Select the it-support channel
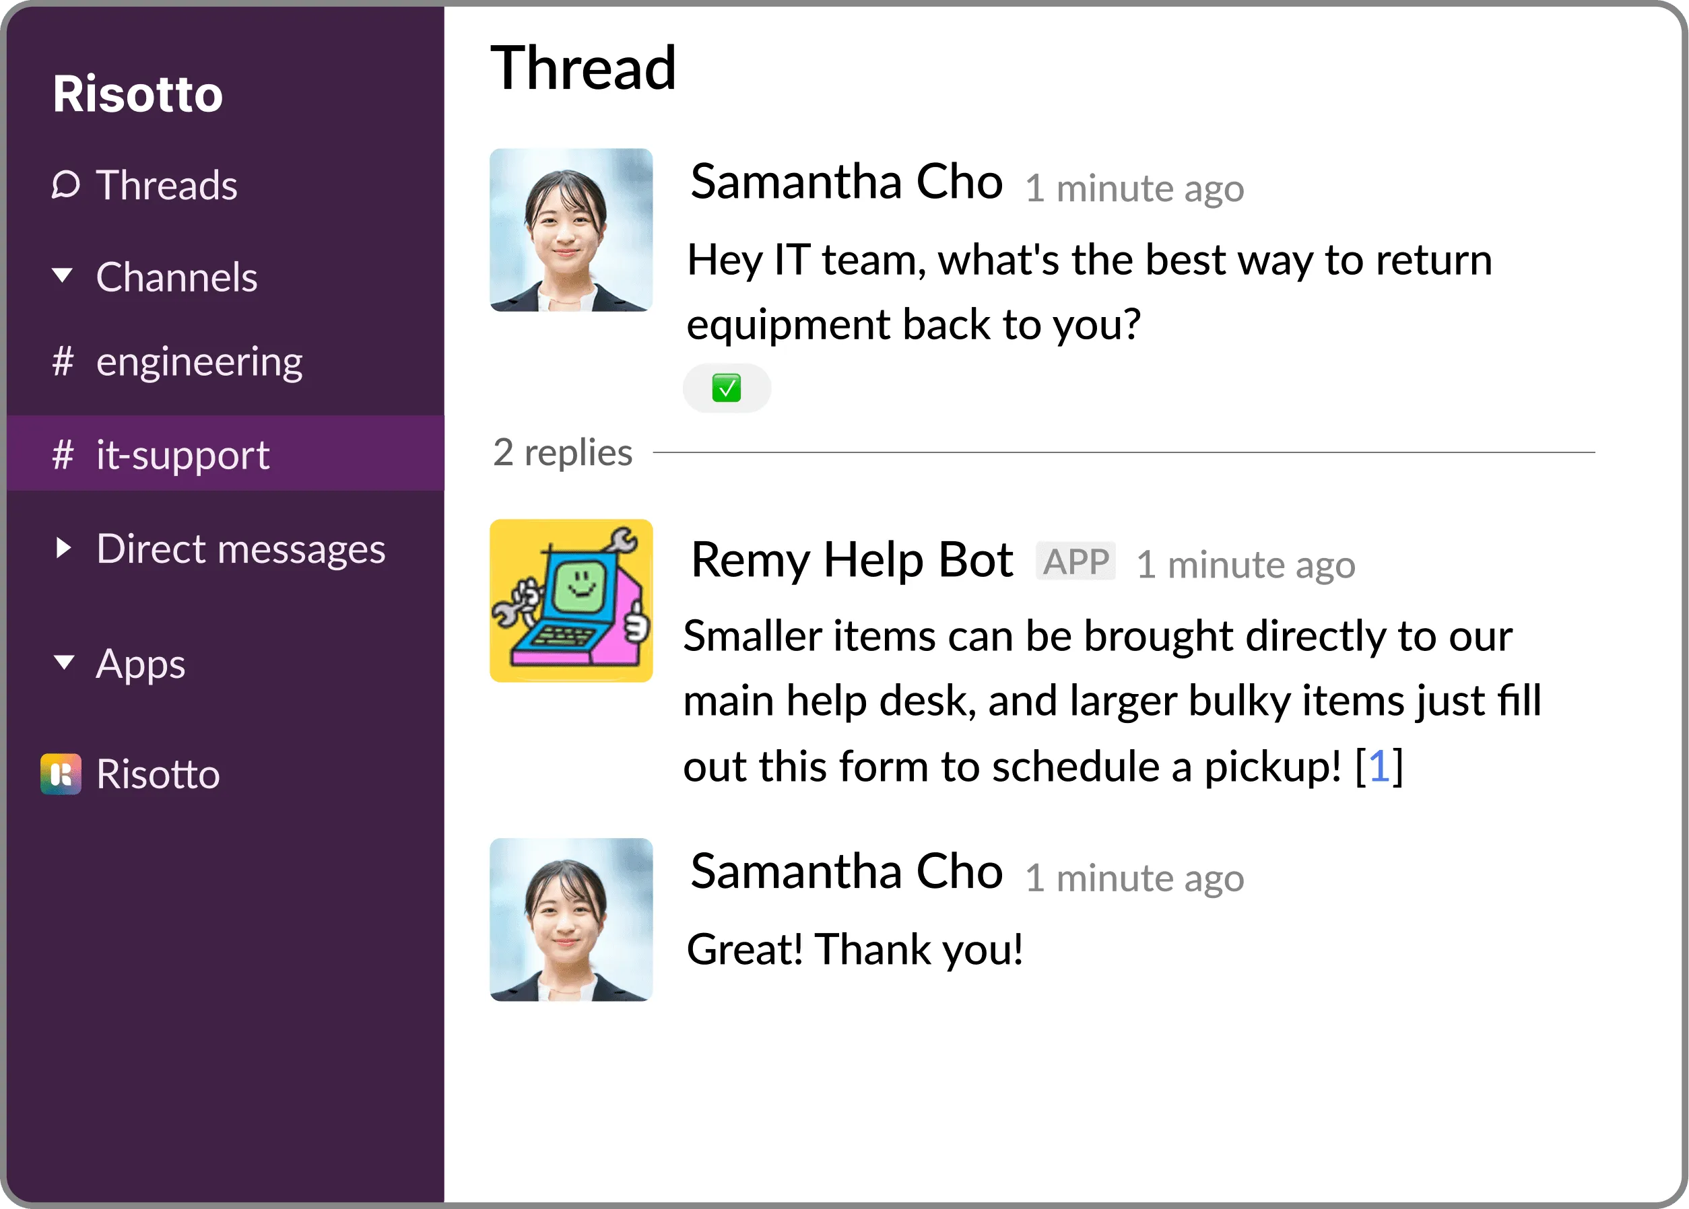The height and width of the screenshot is (1209, 1689). click(183, 454)
